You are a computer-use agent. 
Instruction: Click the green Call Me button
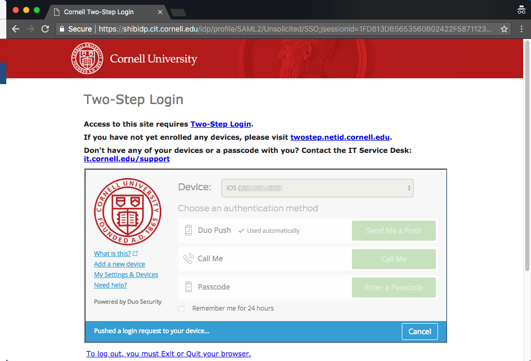point(393,259)
